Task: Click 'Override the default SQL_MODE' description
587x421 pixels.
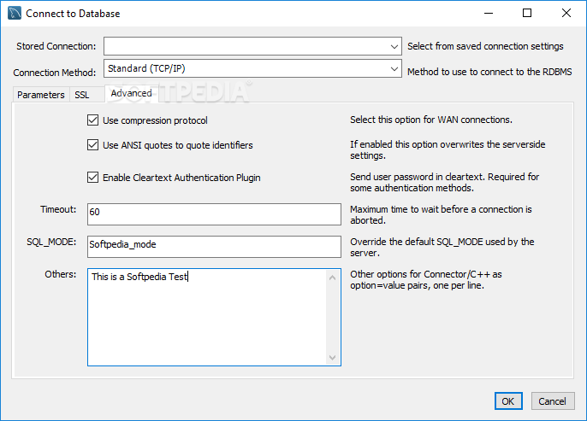Action: click(442, 248)
